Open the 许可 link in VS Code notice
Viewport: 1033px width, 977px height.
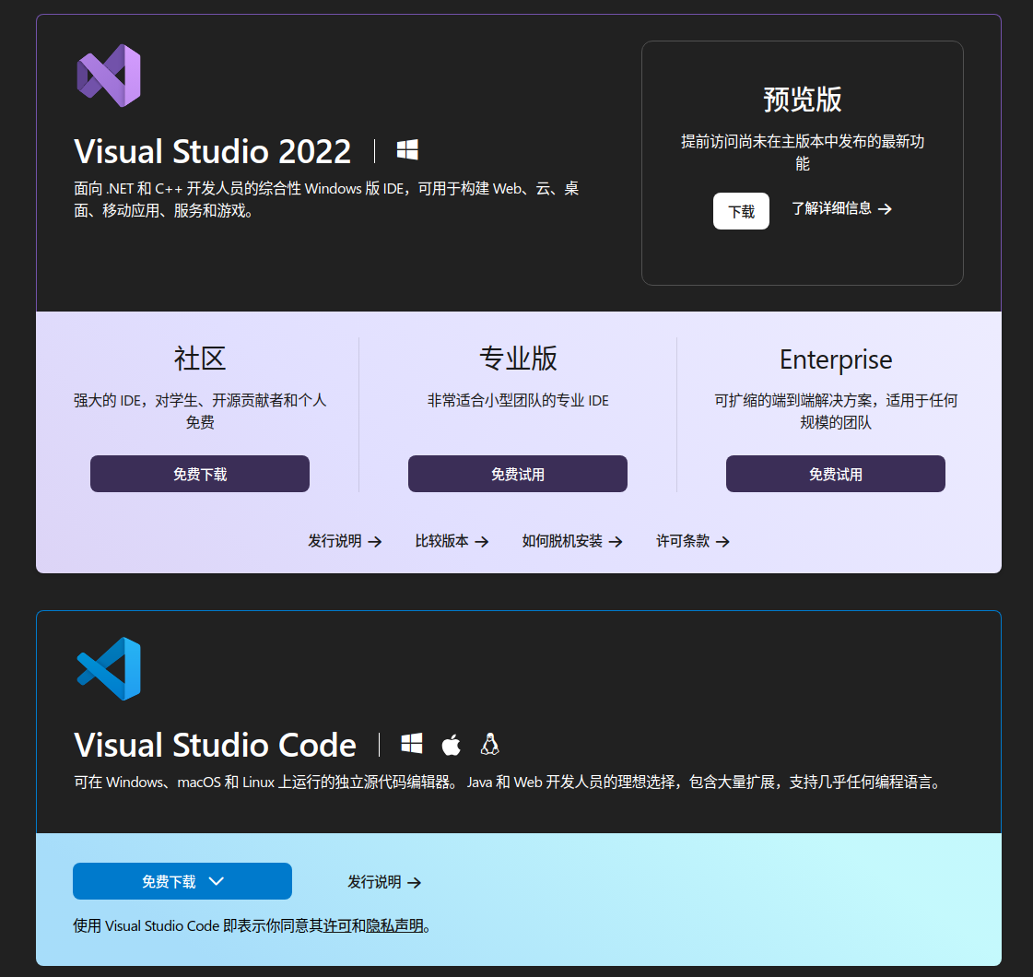click(x=336, y=925)
